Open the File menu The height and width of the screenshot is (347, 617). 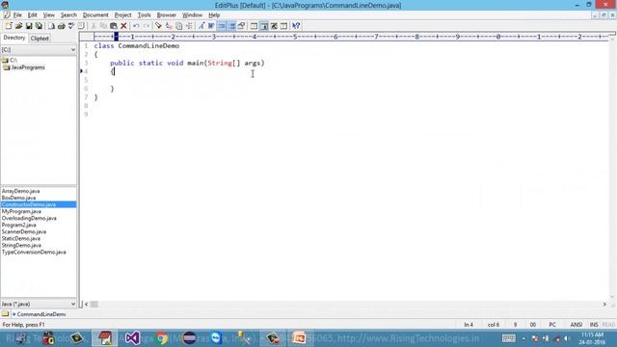[x=17, y=15]
